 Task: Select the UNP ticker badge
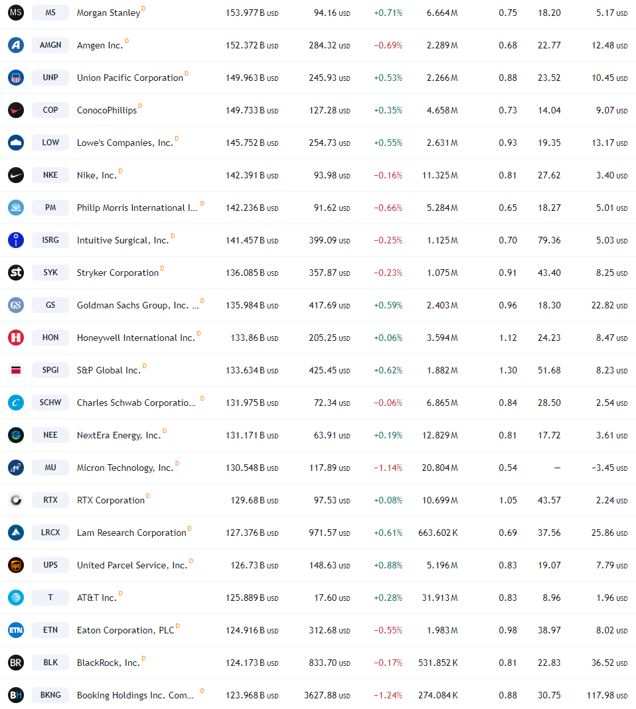50,78
